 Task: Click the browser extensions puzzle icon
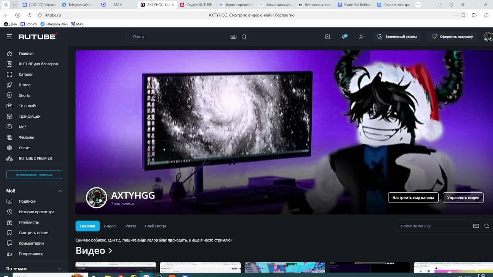pyautogui.click(x=475, y=15)
